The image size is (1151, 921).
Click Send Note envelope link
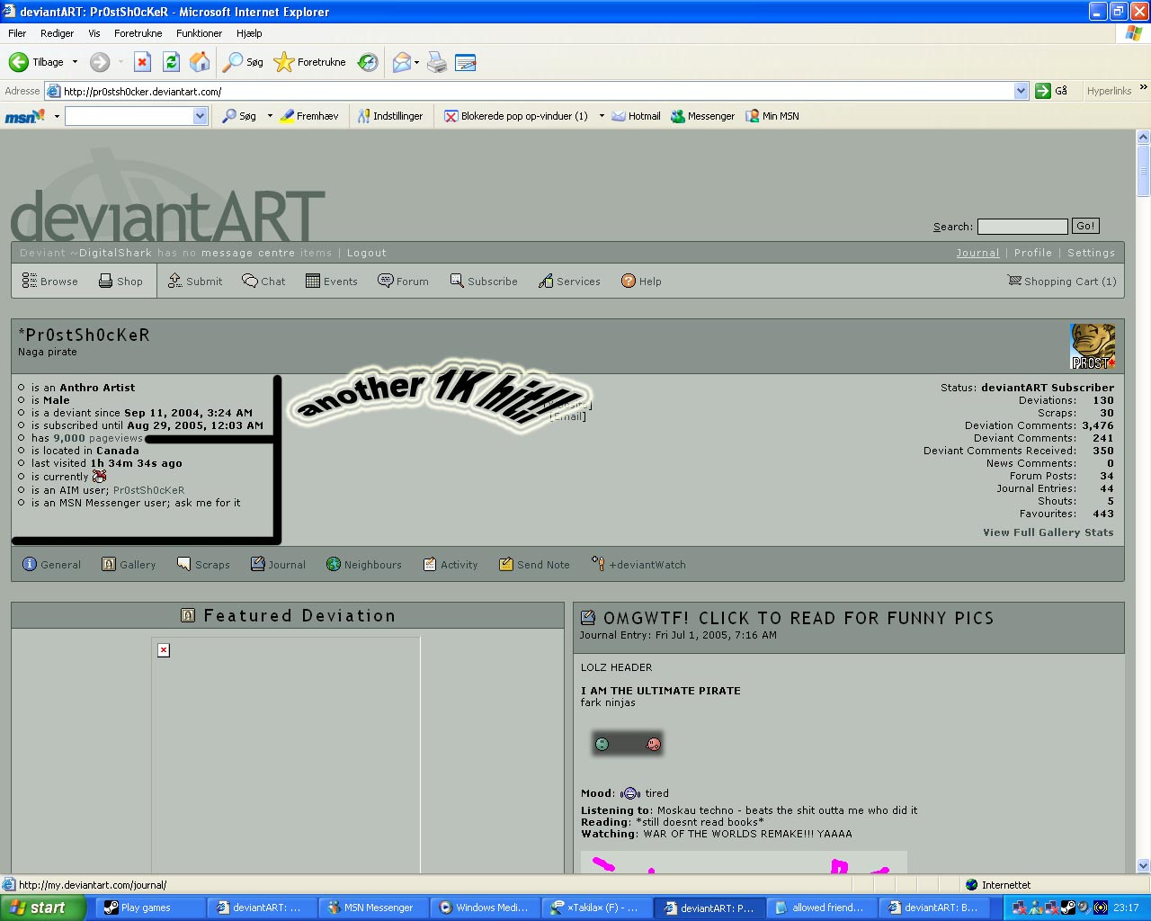coord(534,565)
